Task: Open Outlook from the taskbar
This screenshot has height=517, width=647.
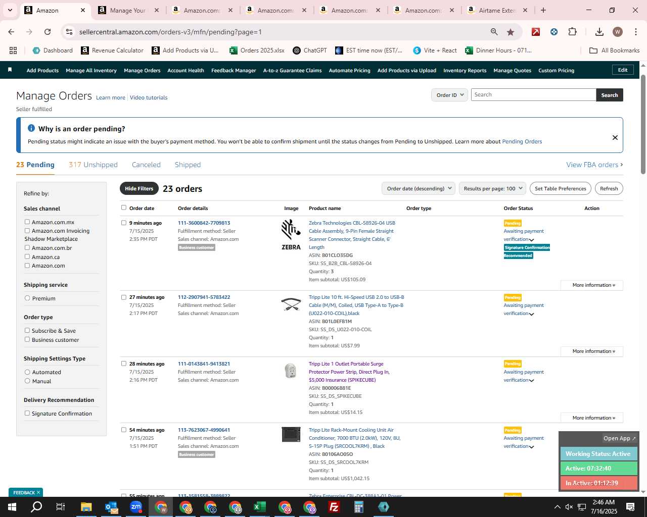Action: coord(111,507)
